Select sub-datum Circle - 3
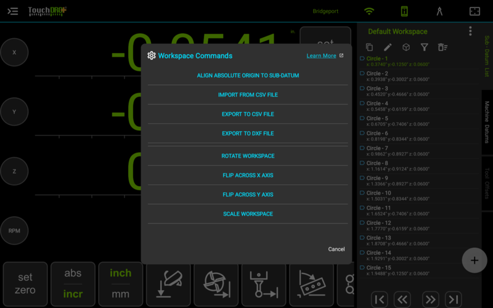Screen dimensions: 493x308 tap(419, 91)
